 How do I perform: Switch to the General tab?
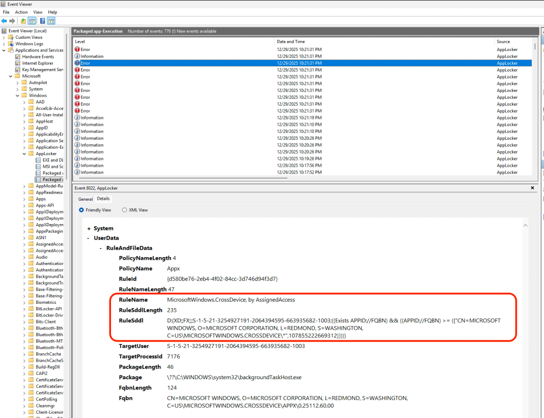coord(85,199)
